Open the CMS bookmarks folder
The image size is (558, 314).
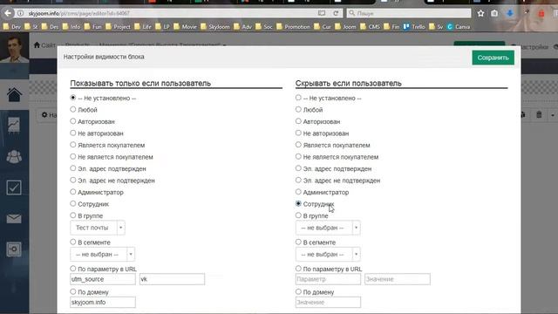[x=370, y=27]
